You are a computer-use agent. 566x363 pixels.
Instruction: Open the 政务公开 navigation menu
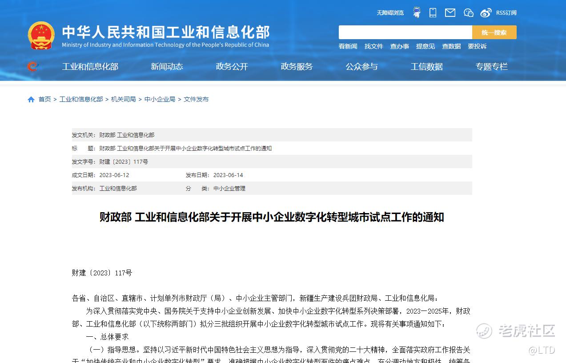tap(232, 67)
